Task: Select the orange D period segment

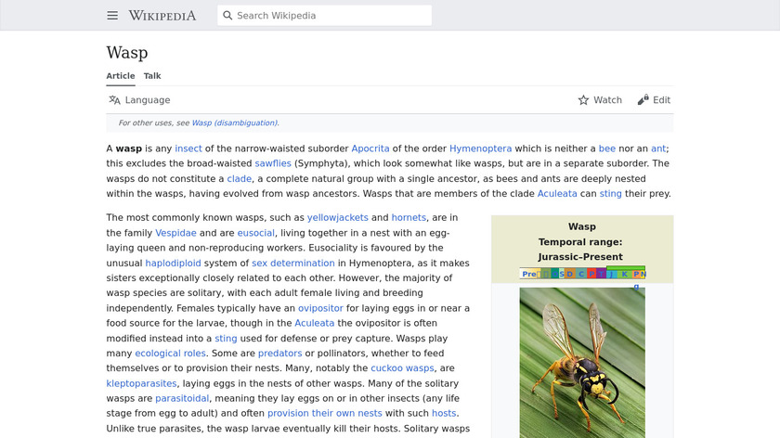Action: tap(570, 274)
